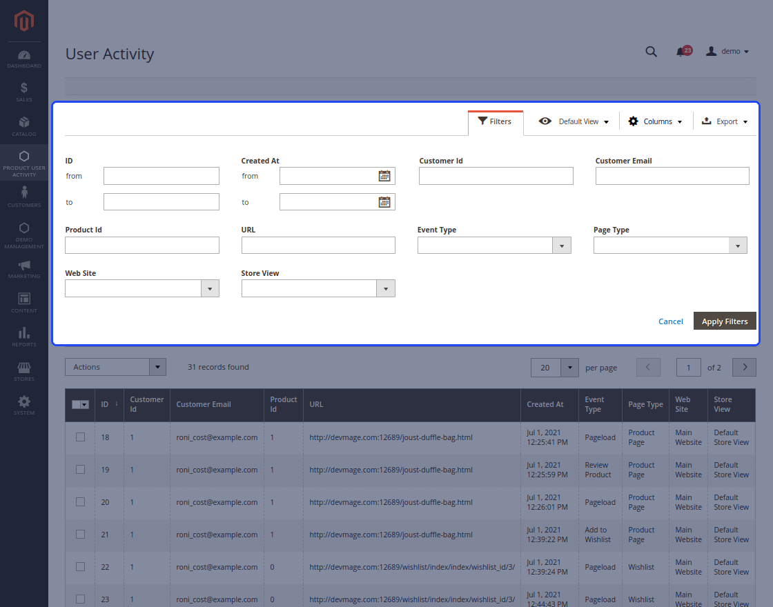Open the Marketing sidebar menu

point(23,270)
